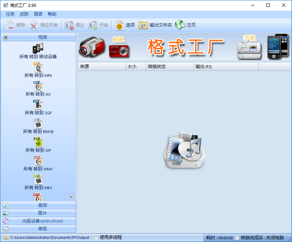
Task: Expand 光驱设备\DVD\CD\ISO section
Action: click(x=39, y=221)
